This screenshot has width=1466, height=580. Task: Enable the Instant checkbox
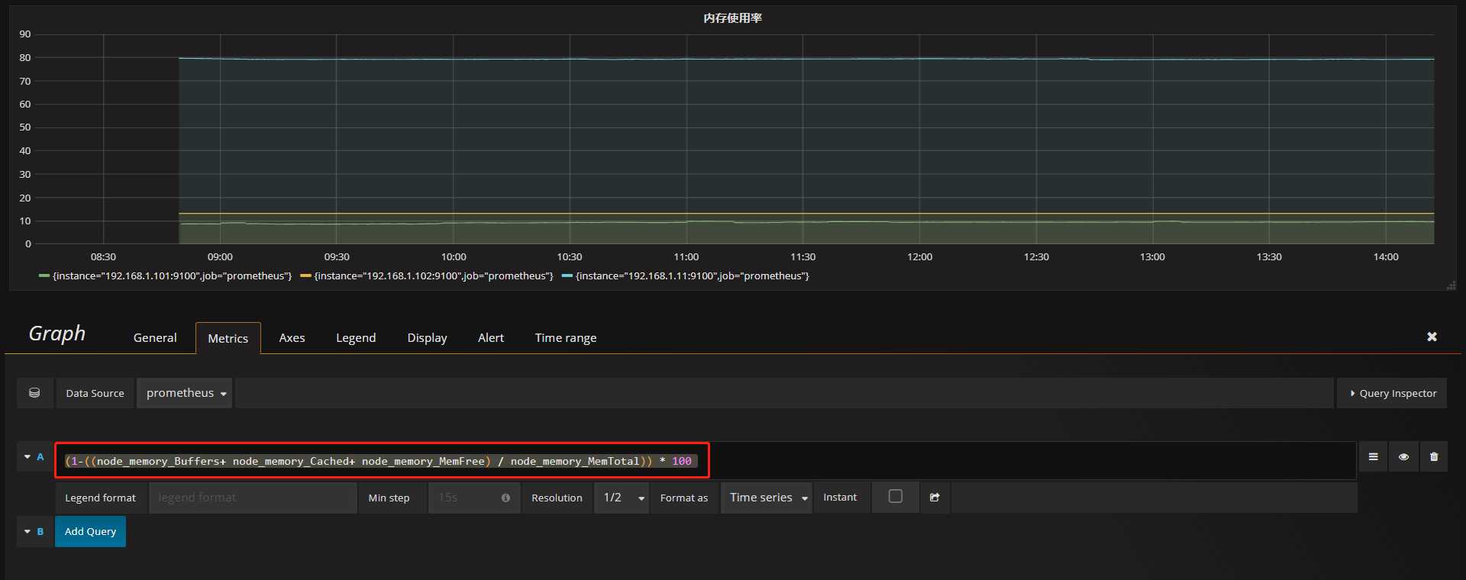click(x=896, y=497)
